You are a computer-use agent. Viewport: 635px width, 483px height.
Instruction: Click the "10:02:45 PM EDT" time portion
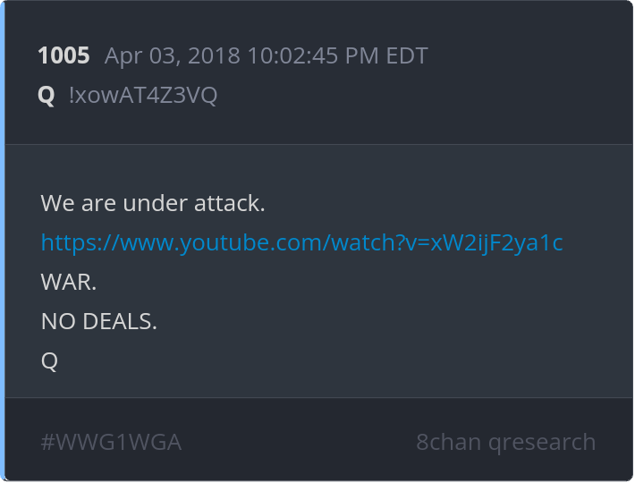pyautogui.click(x=337, y=55)
